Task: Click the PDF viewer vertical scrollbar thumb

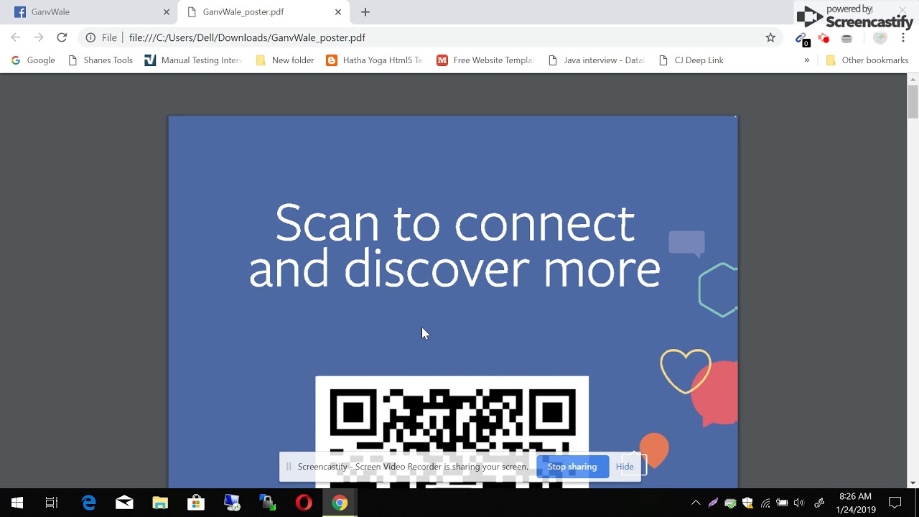Action: [913, 101]
